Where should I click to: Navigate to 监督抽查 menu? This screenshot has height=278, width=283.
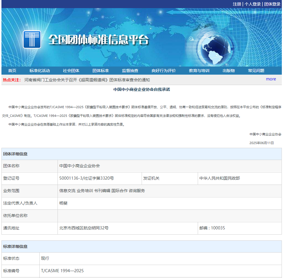[x=130, y=71]
